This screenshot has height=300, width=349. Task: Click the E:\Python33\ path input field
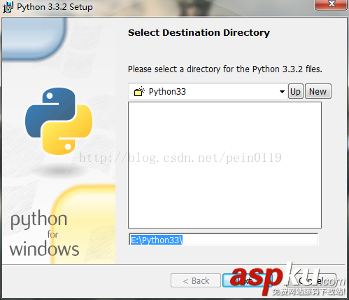coord(223,240)
